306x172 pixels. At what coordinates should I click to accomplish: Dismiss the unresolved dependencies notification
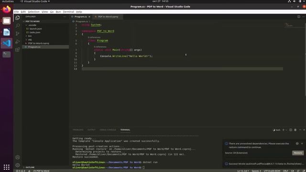[302, 143]
